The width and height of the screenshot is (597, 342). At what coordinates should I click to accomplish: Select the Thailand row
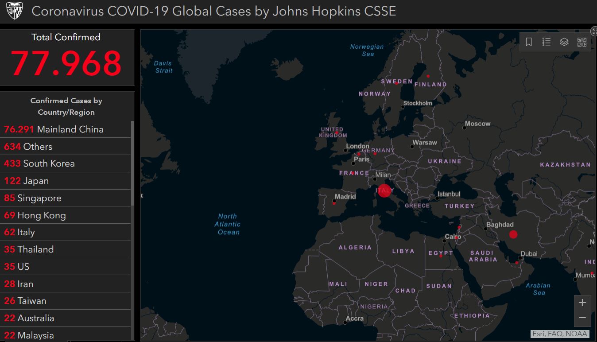[x=66, y=249]
